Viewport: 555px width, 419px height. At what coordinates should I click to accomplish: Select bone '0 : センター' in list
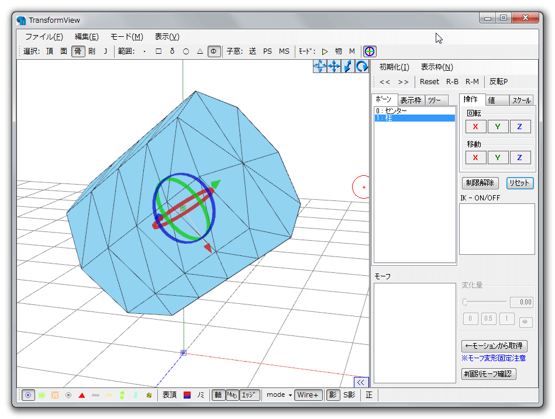tap(415, 110)
